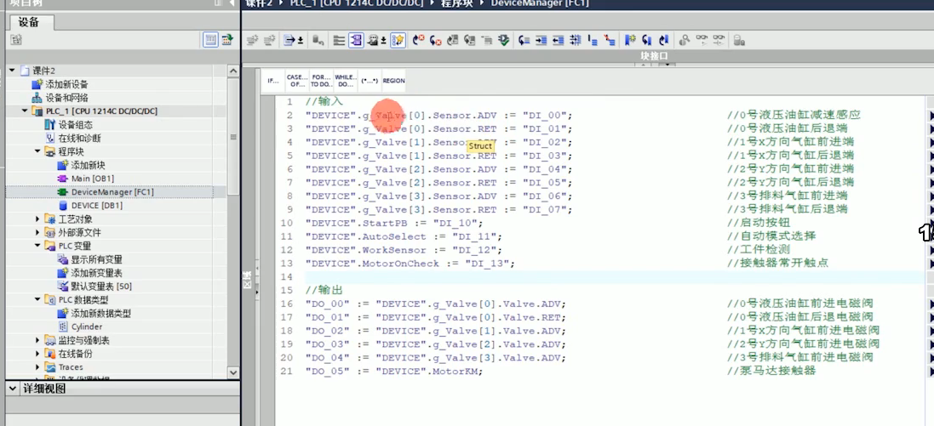The width and height of the screenshot is (934, 426).
Task: Open the 设备组态 device configuration
Action: click(x=75, y=125)
